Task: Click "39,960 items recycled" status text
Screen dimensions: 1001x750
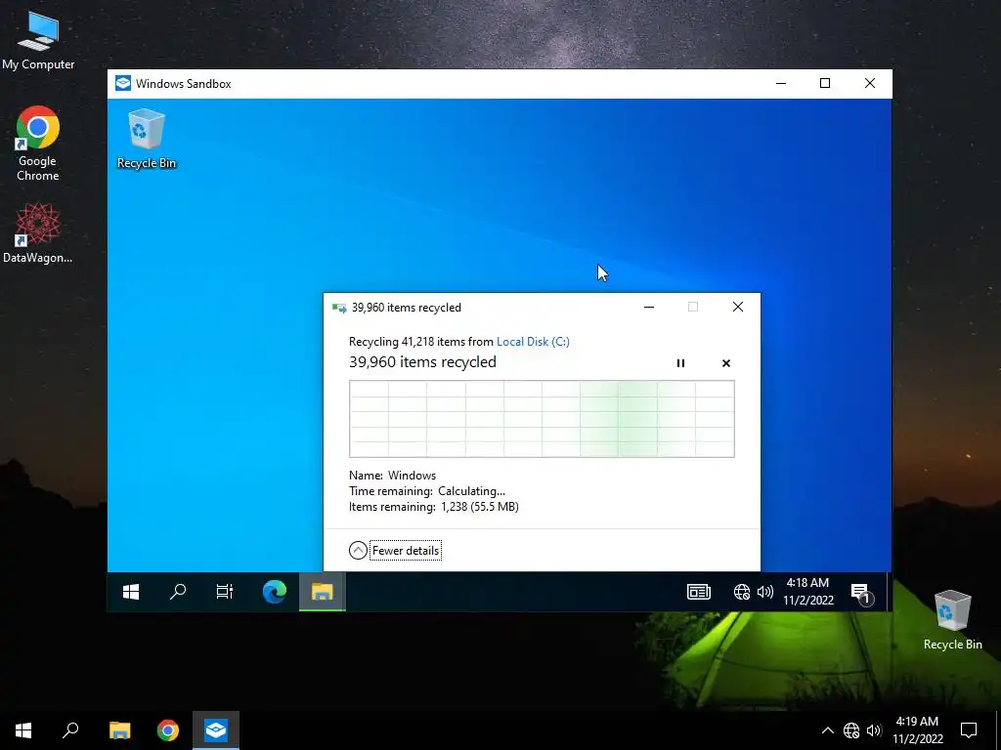Action: (x=422, y=362)
